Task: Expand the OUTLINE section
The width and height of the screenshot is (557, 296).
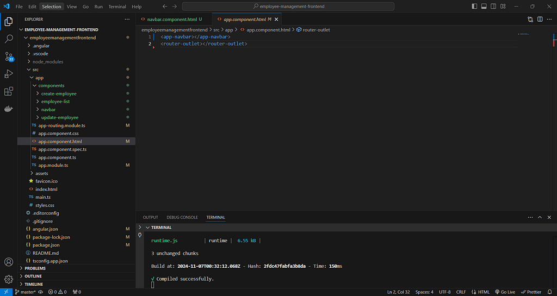Action: 76,276
